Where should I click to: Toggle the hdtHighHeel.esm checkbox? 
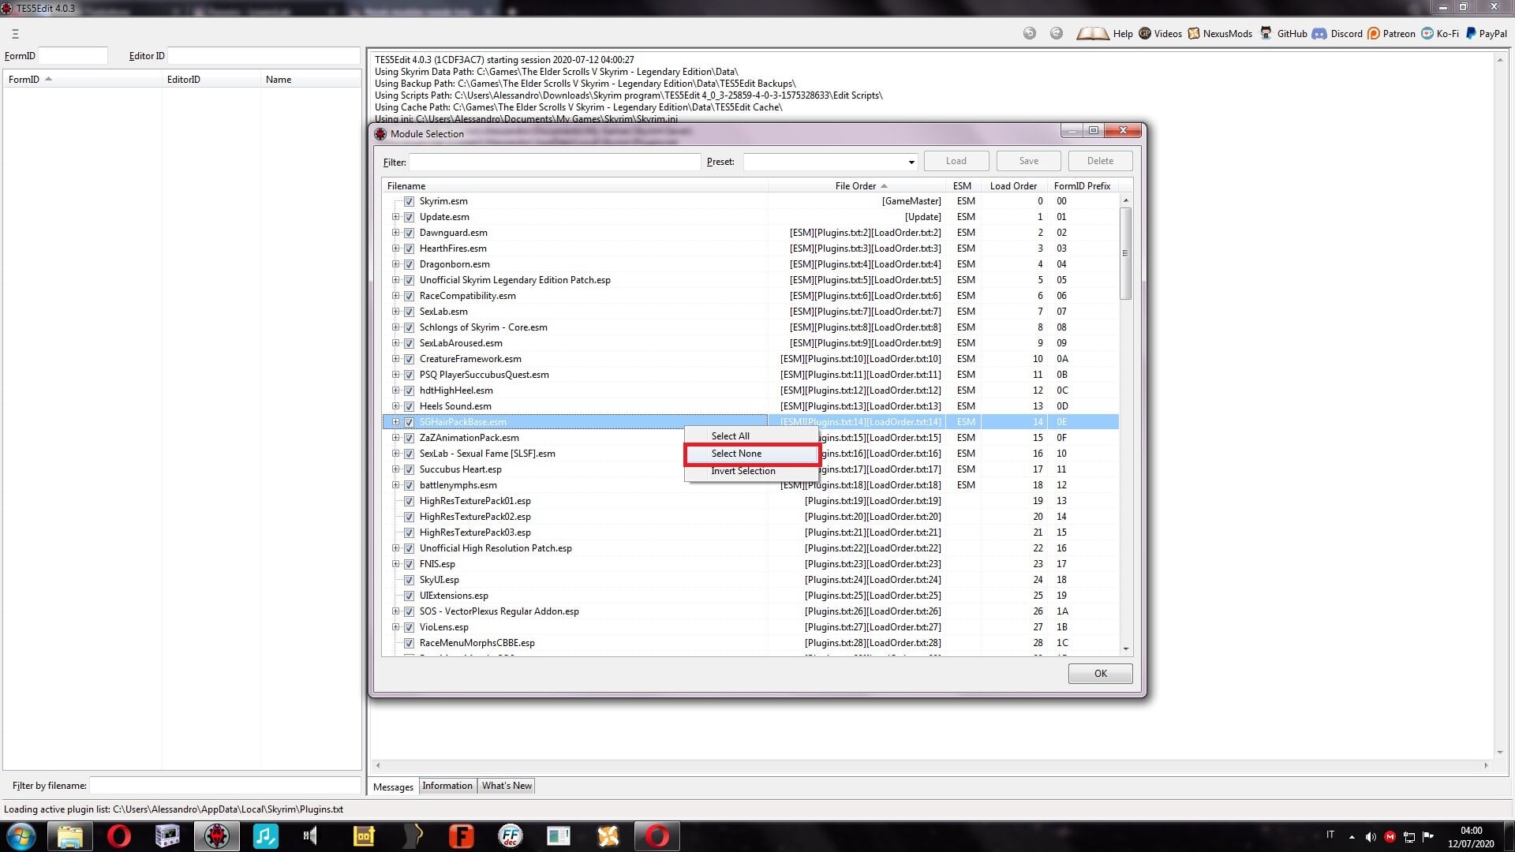409,390
